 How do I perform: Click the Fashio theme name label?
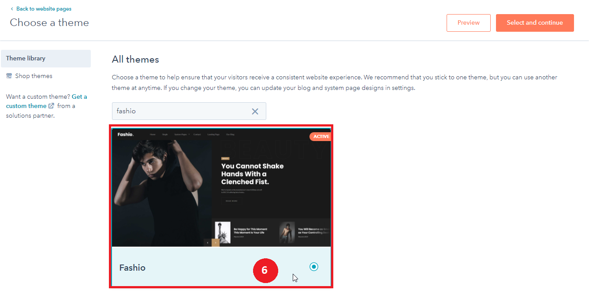click(132, 268)
